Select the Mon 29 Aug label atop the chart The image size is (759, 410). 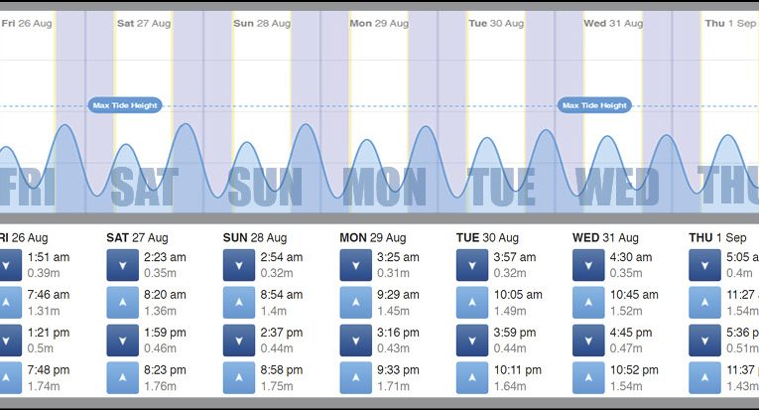click(374, 23)
